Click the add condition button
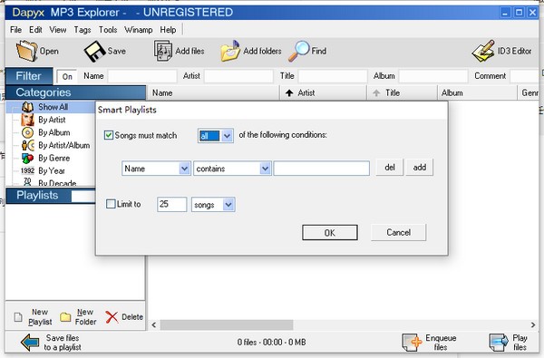This screenshot has width=544, height=358. click(x=420, y=167)
